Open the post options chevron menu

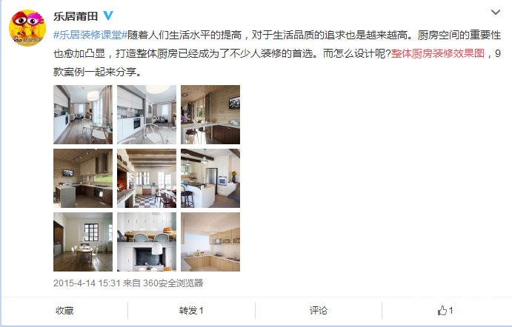click(496, 13)
